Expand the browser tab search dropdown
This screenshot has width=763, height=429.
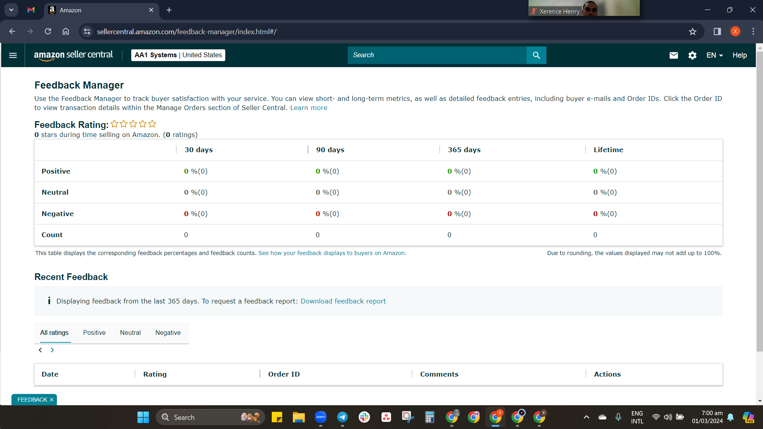pos(11,10)
